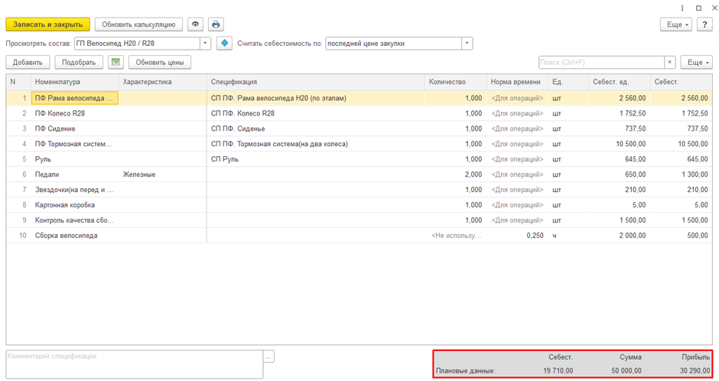Viewport: 719px width, 381px height.
Task: Select the Контроль качества row
Action: tap(359, 220)
